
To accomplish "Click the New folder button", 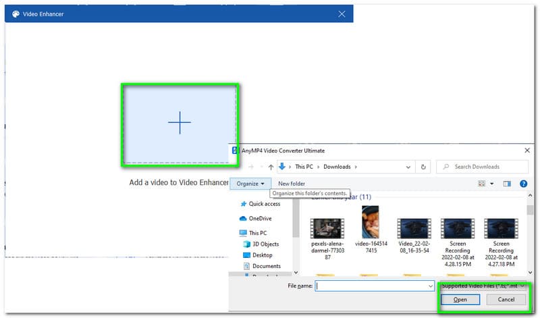I will point(292,184).
